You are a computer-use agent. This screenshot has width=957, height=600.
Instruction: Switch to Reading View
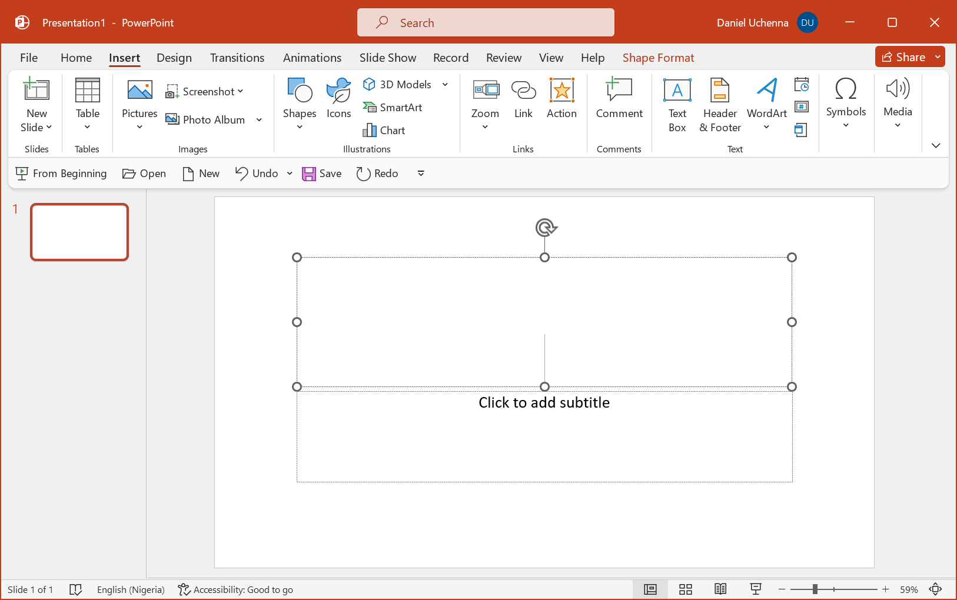point(720,589)
